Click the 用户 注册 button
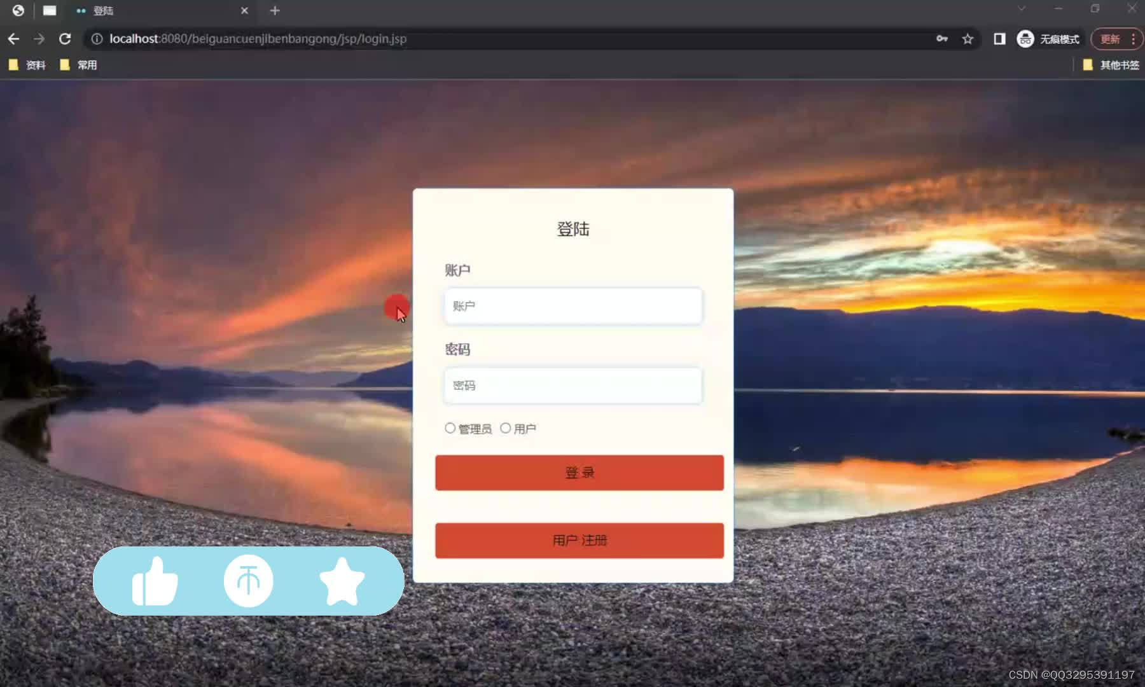The image size is (1145, 687). click(x=579, y=541)
